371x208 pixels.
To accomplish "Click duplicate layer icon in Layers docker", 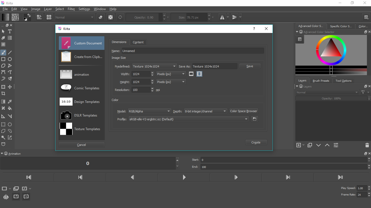I will (310, 145).
